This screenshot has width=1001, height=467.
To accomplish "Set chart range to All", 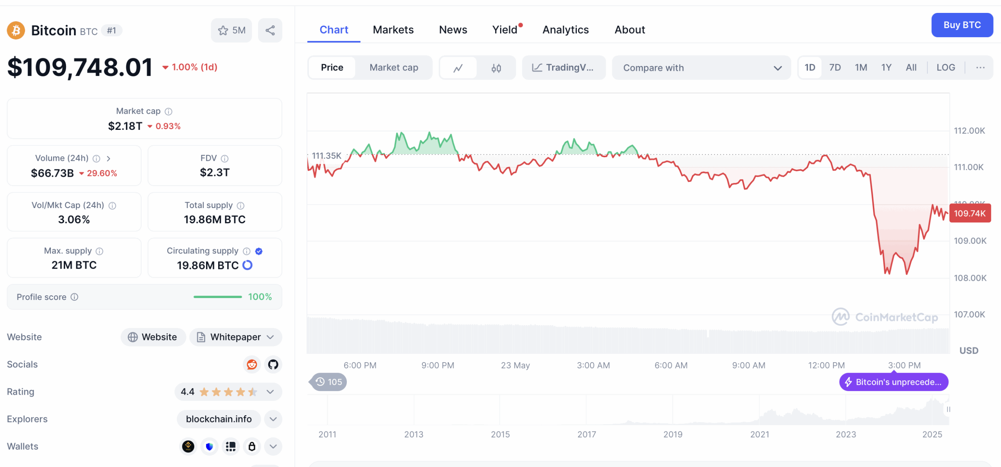I will (x=911, y=68).
